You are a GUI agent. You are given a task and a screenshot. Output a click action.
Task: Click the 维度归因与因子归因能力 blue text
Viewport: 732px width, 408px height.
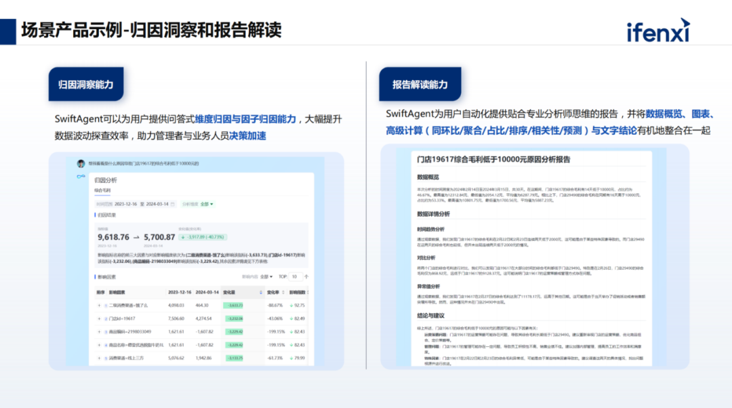coord(245,119)
